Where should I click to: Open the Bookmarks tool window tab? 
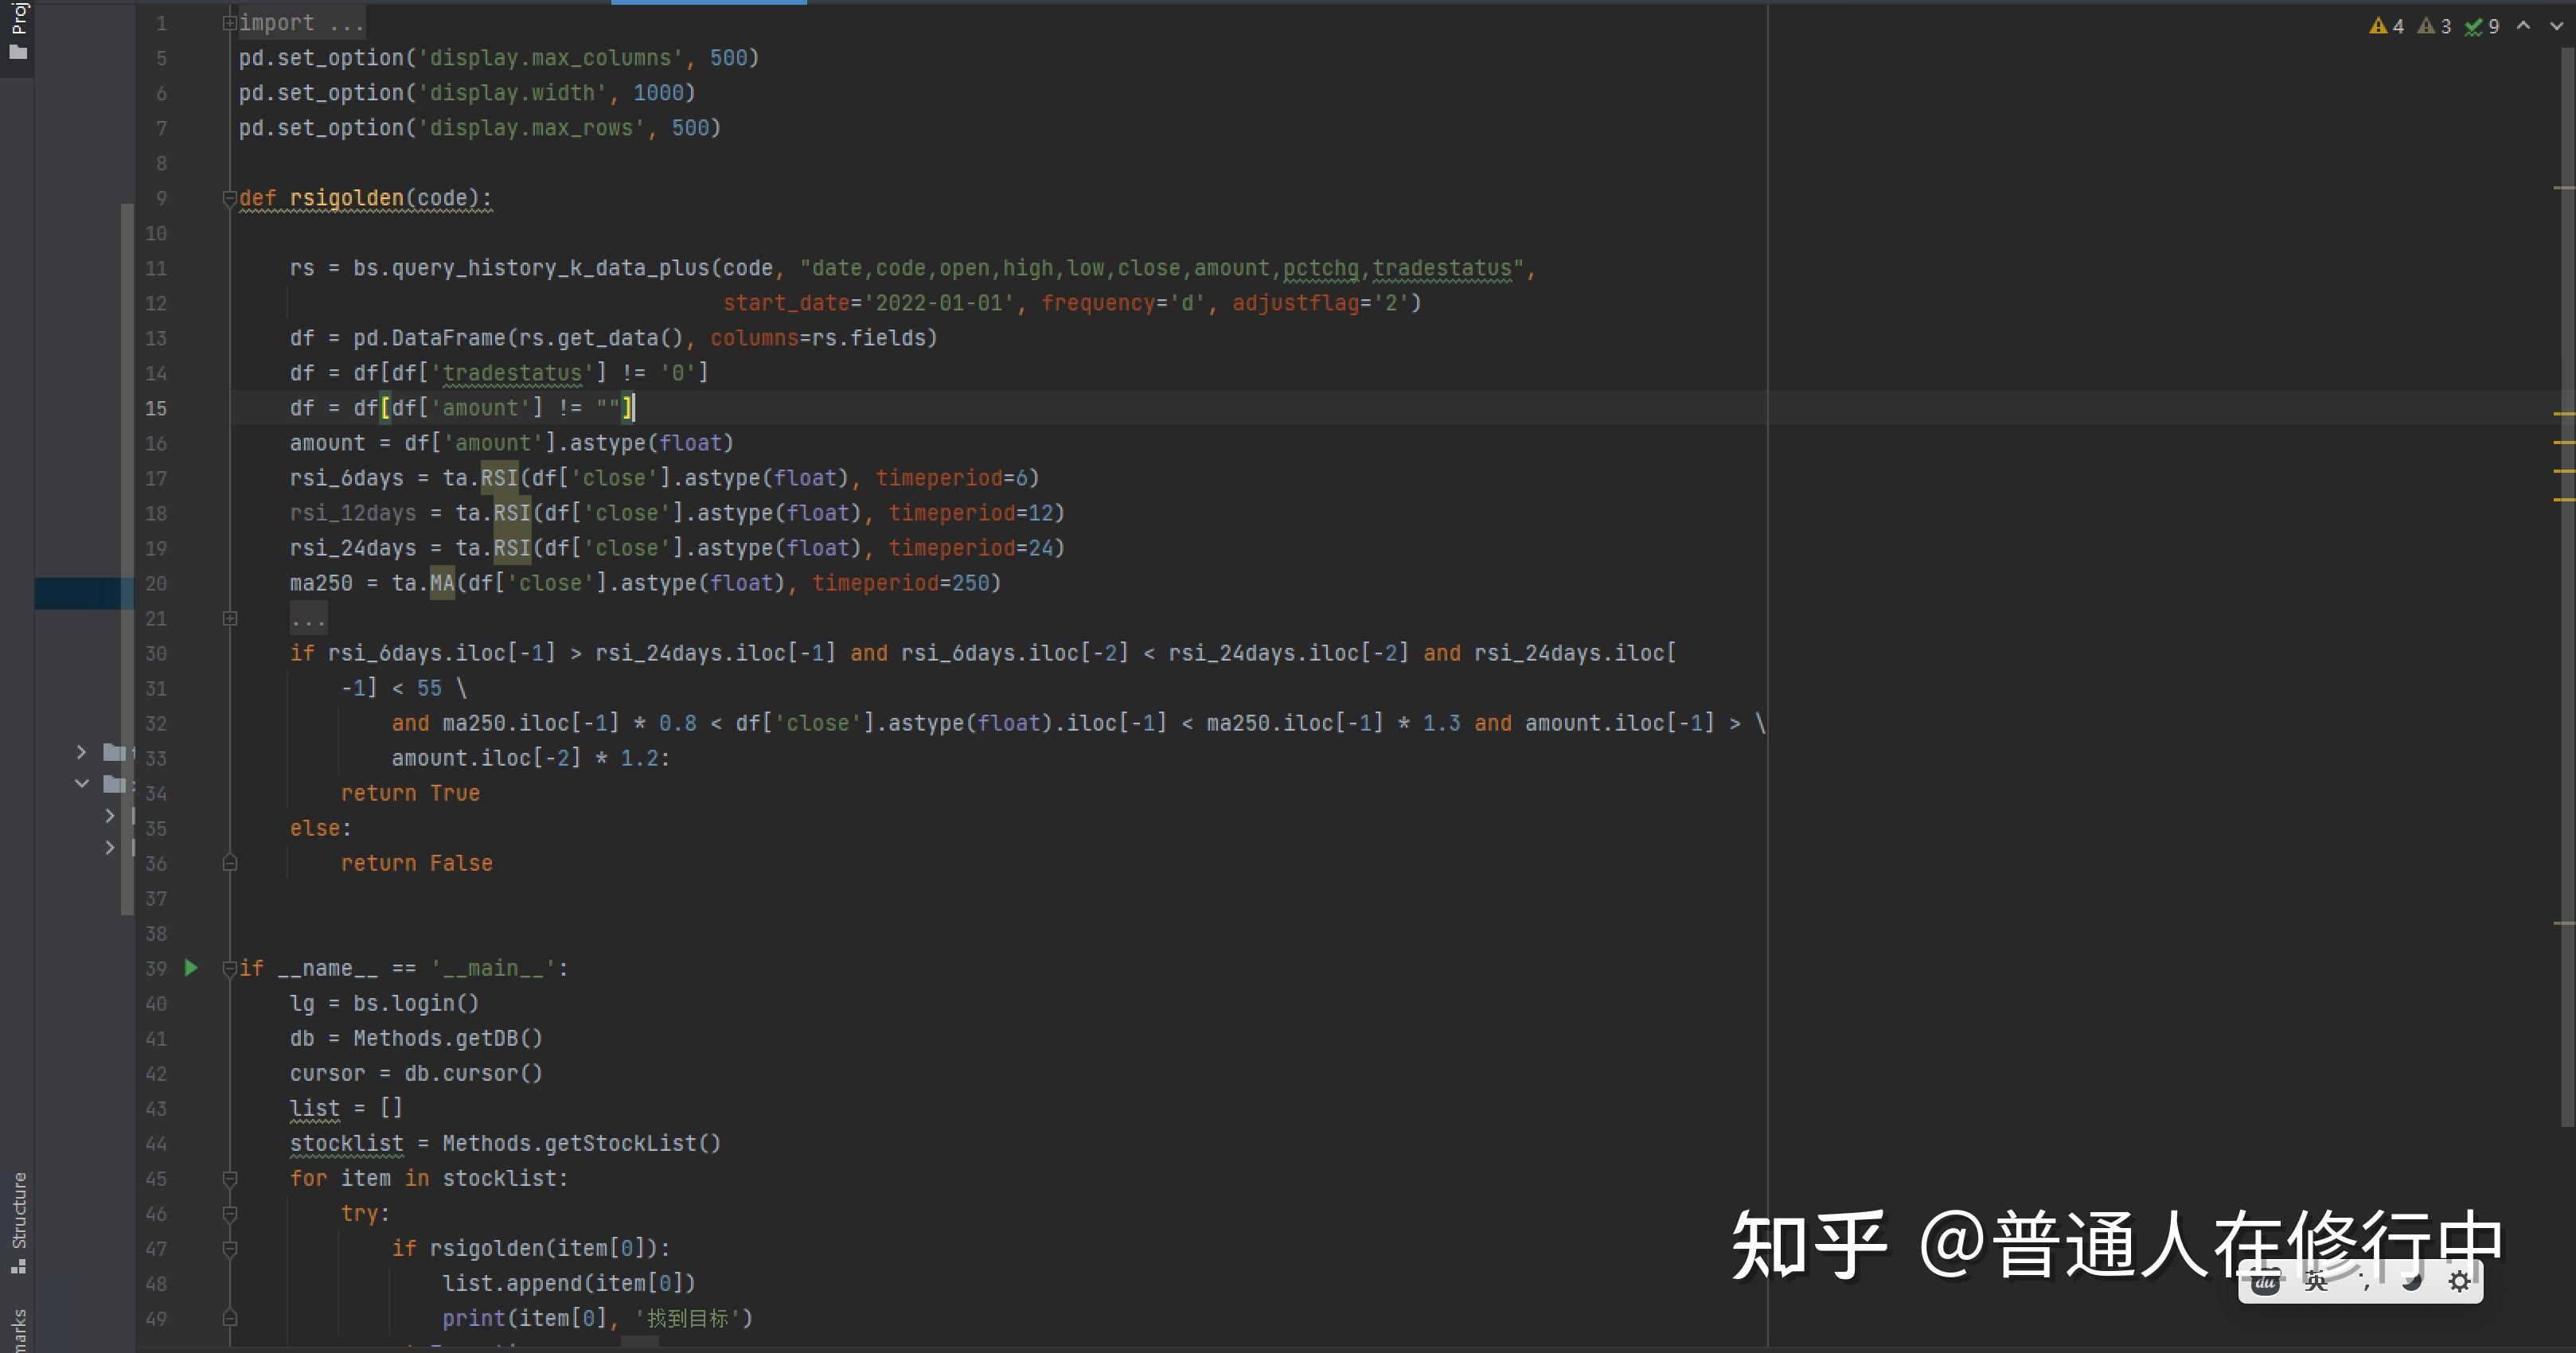[x=19, y=1330]
